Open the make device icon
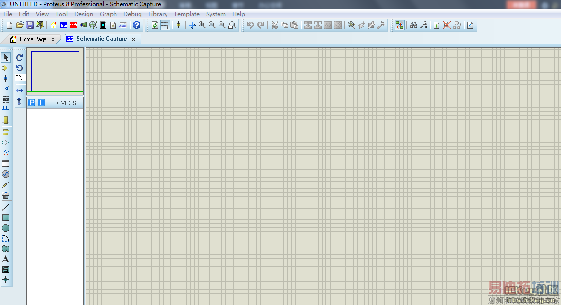Image resolution: width=561 pixels, height=305 pixels. 361,26
